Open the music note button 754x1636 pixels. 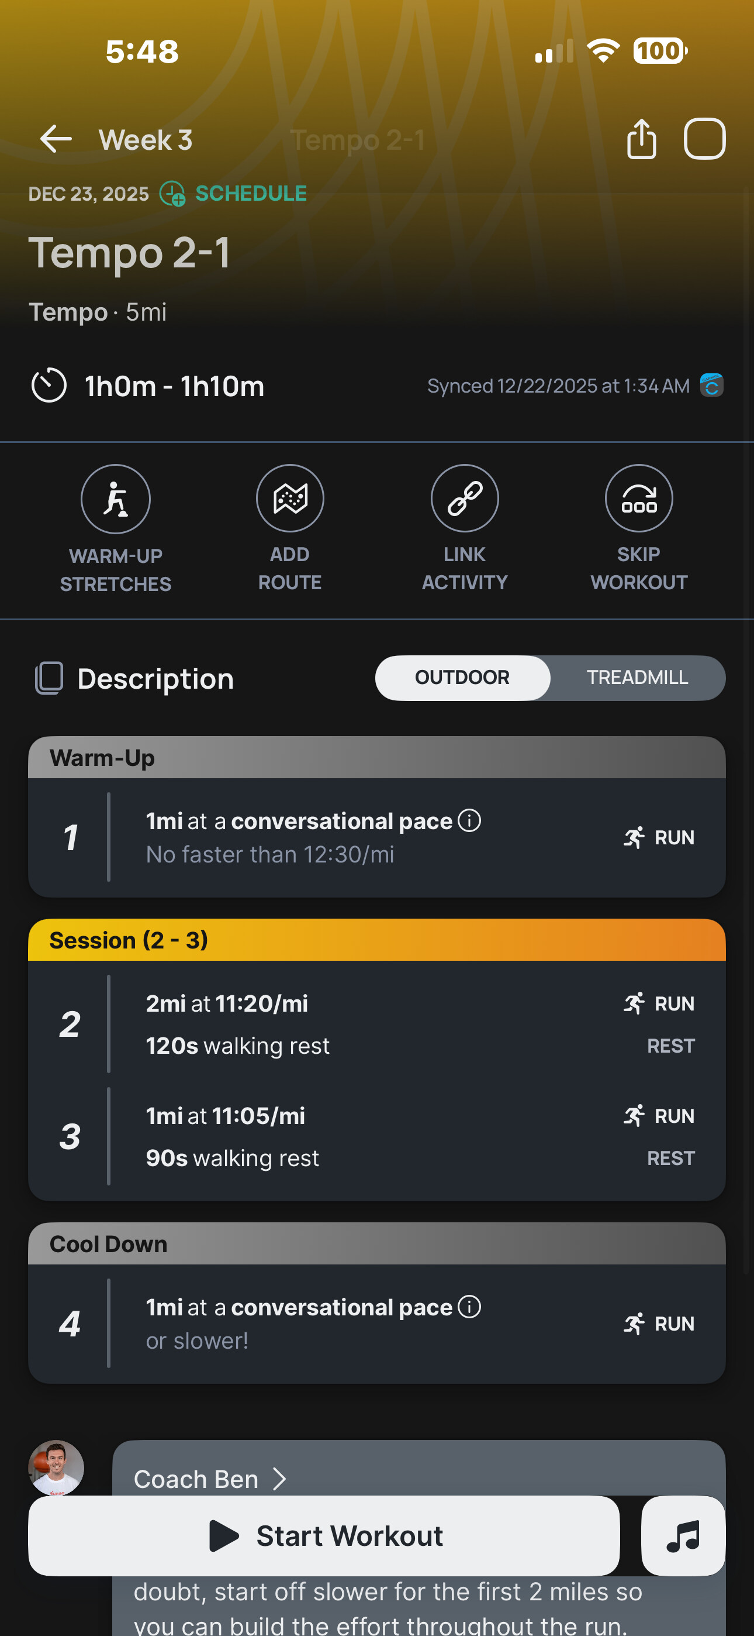[x=683, y=1536]
